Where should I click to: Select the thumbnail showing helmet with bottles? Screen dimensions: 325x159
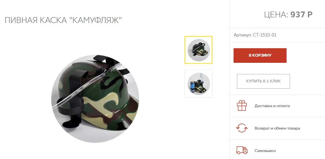pyautogui.click(x=199, y=84)
